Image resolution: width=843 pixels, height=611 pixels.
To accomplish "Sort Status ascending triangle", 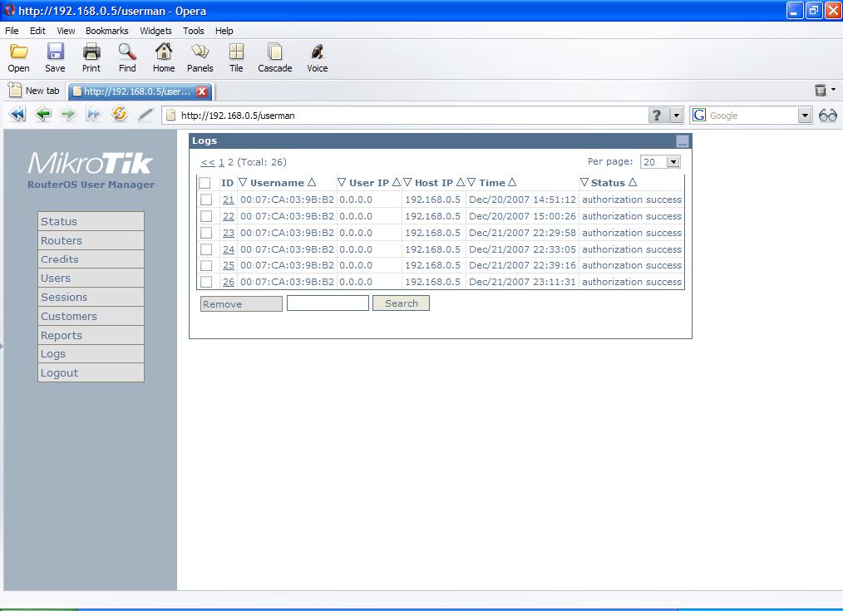I will point(632,182).
